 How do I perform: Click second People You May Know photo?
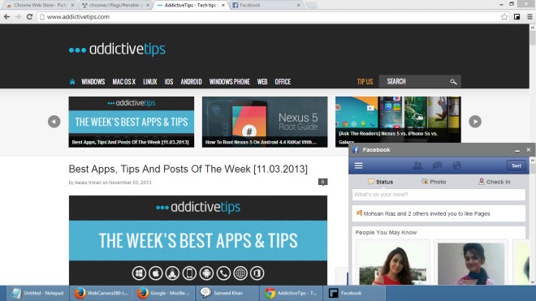click(471, 264)
